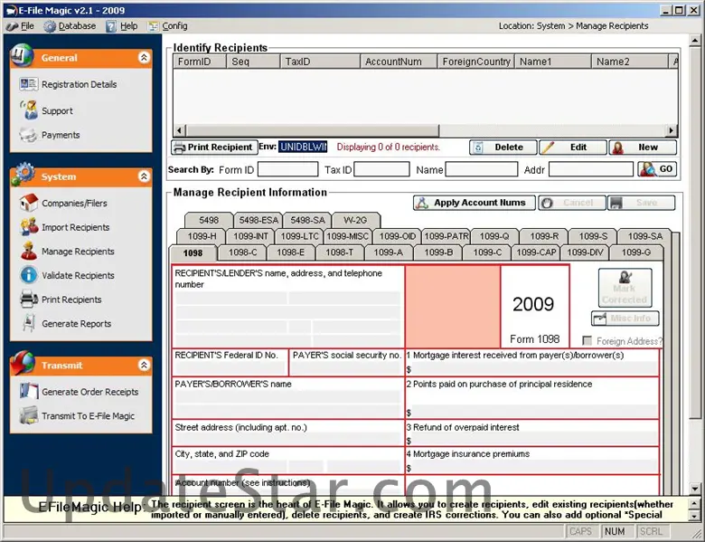Click the System section gear icon
The image size is (705, 542).
pos(23,174)
